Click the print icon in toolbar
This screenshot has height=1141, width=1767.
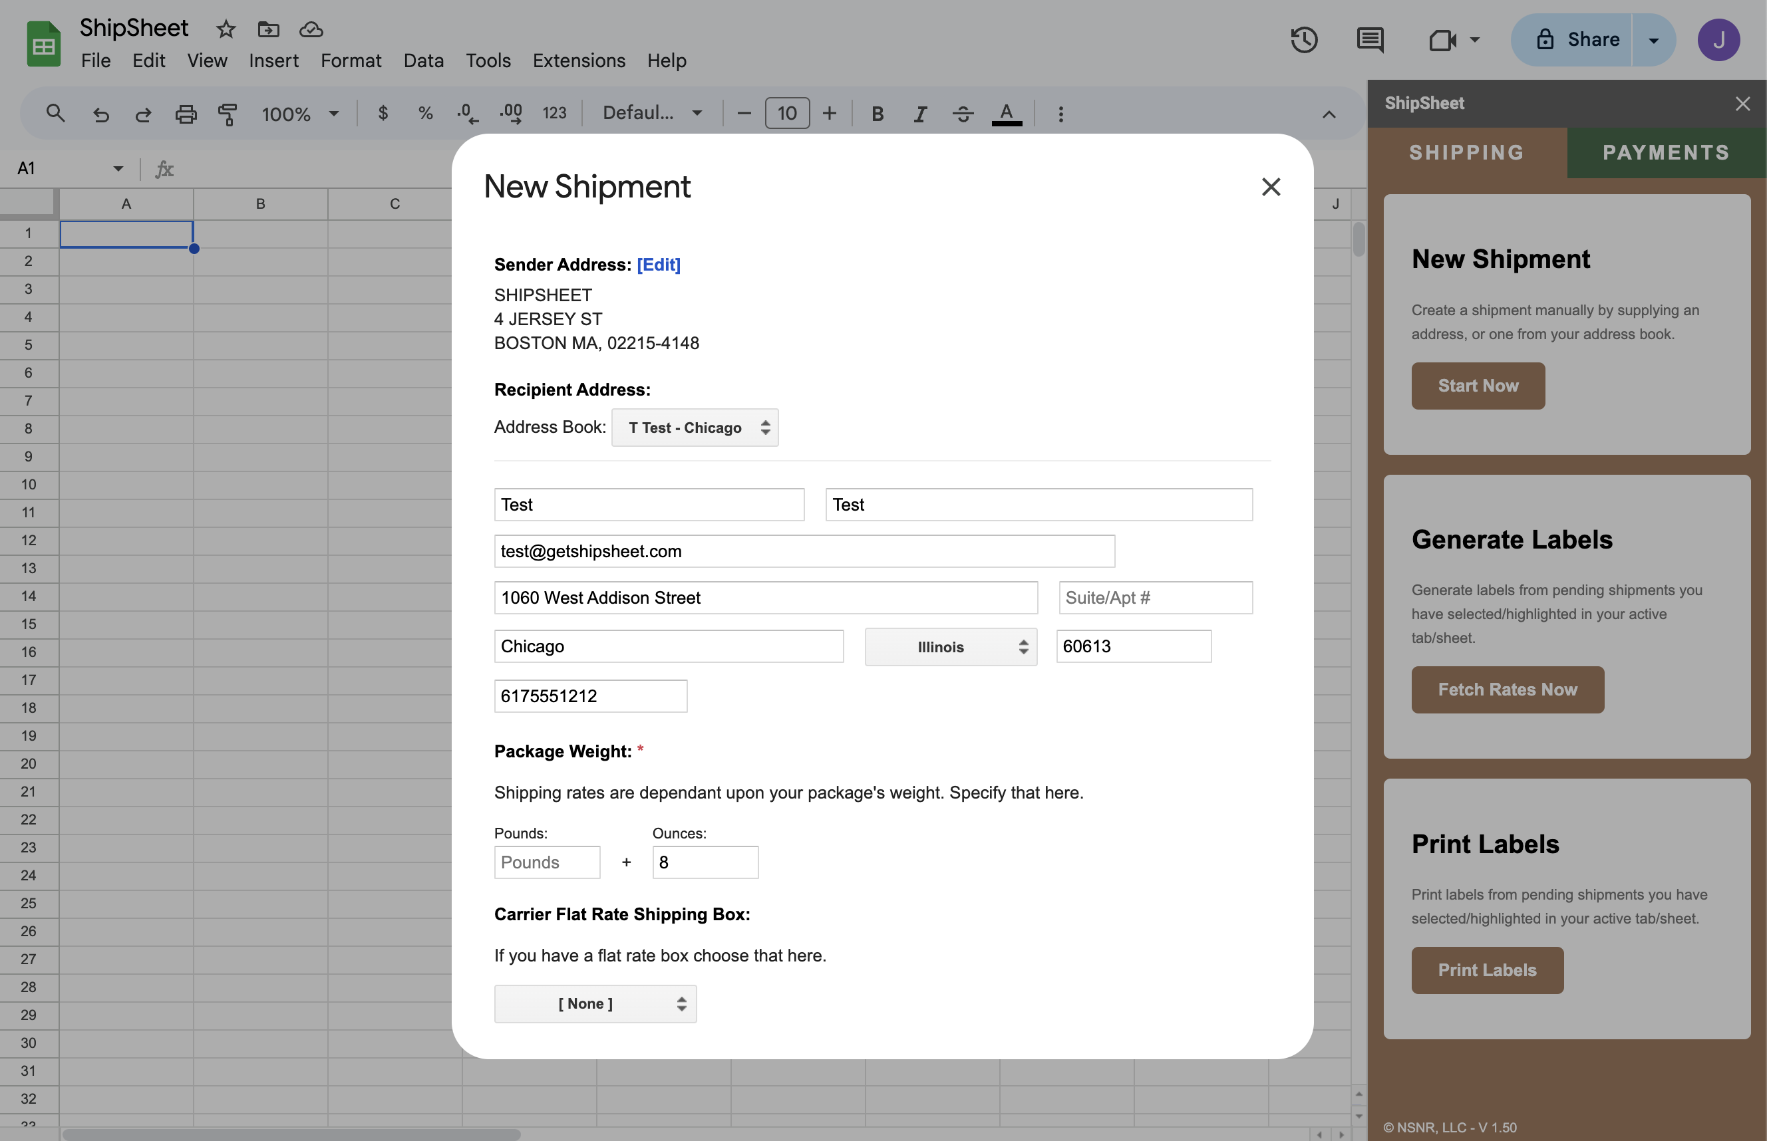[186, 114]
